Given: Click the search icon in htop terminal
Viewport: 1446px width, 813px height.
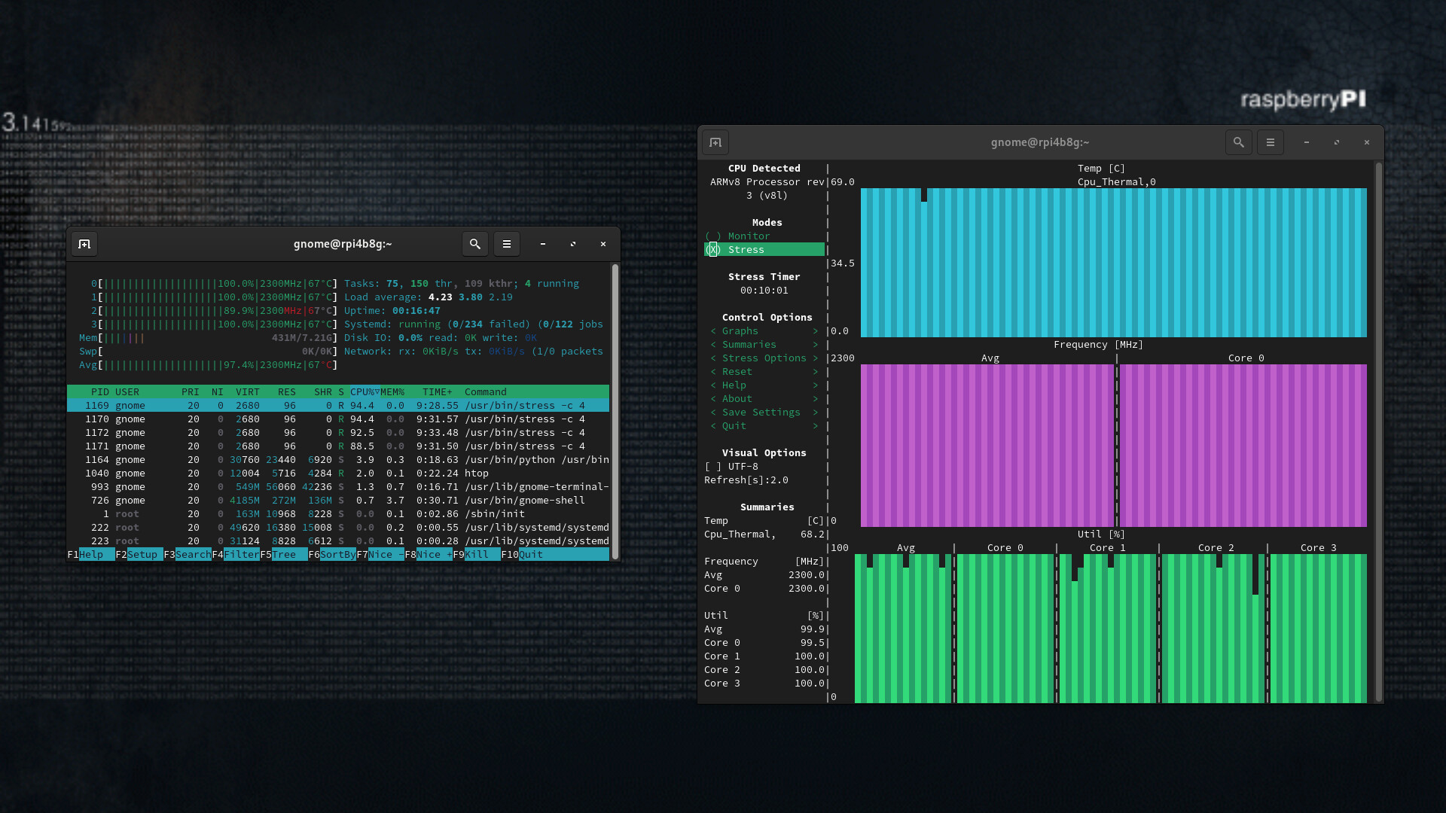Looking at the screenshot, I should tap(476, 243).
